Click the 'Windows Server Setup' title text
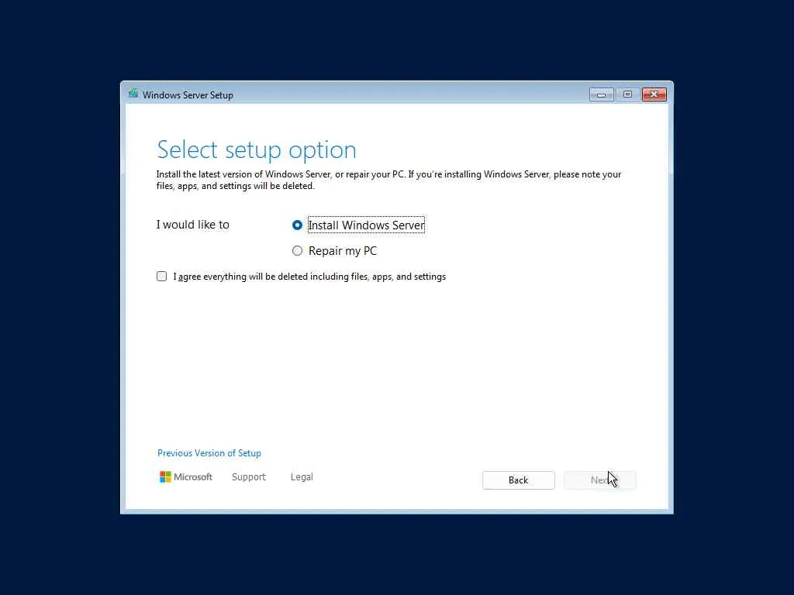The image size is (794, 595). coord(188,95)
